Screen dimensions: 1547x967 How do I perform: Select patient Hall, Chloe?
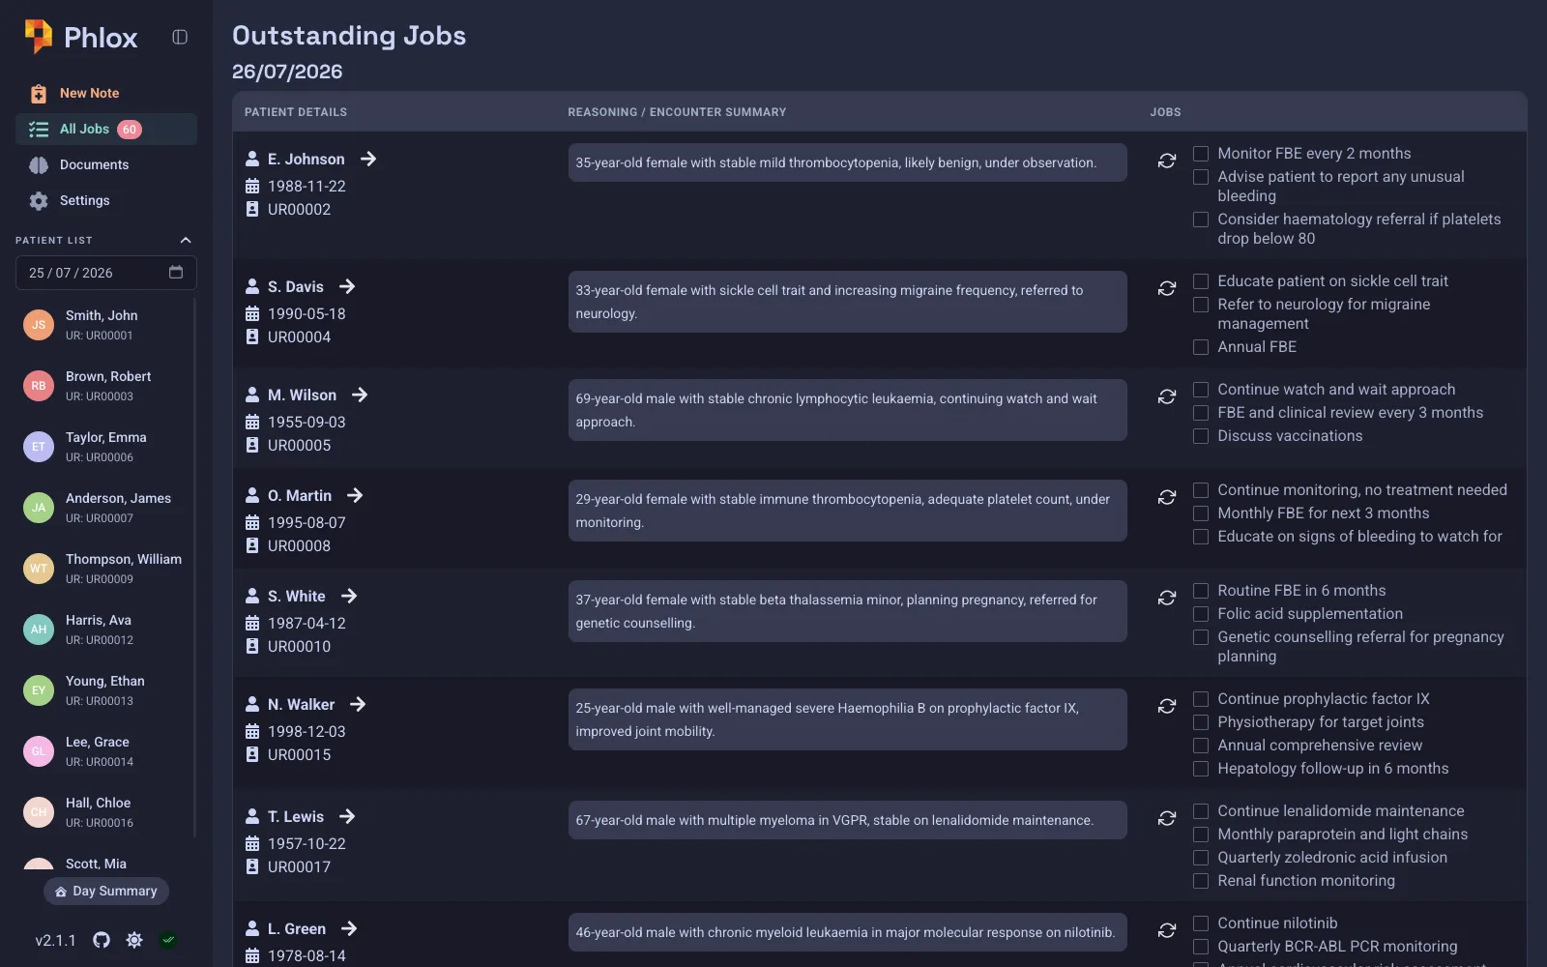(106, 812)
